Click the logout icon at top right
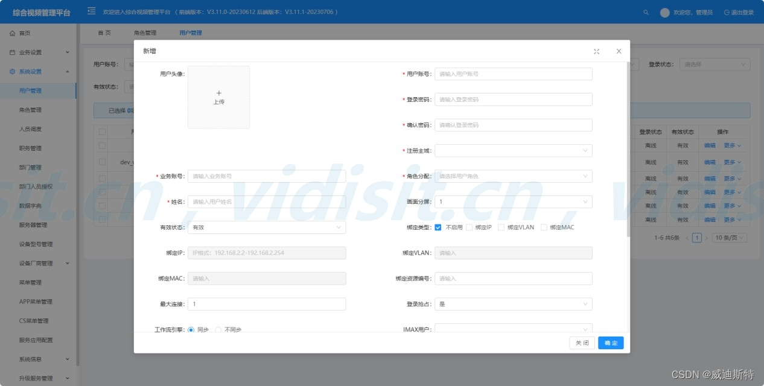This screenshot has height=386, width=764. click(726, 12)
